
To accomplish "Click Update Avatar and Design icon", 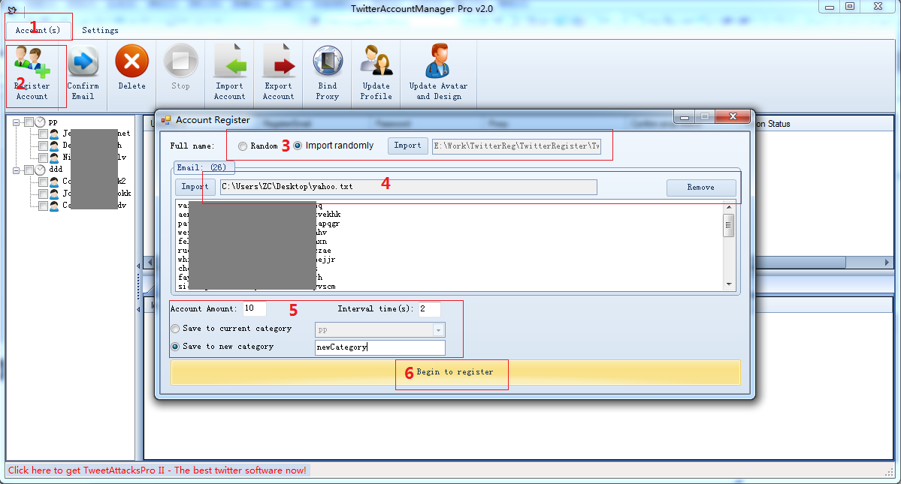I will point(438,61).
